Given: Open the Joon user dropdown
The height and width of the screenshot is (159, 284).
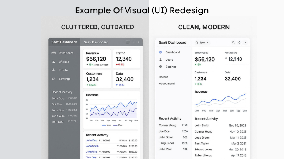Looking at the screenshot, I should point(202,42).
